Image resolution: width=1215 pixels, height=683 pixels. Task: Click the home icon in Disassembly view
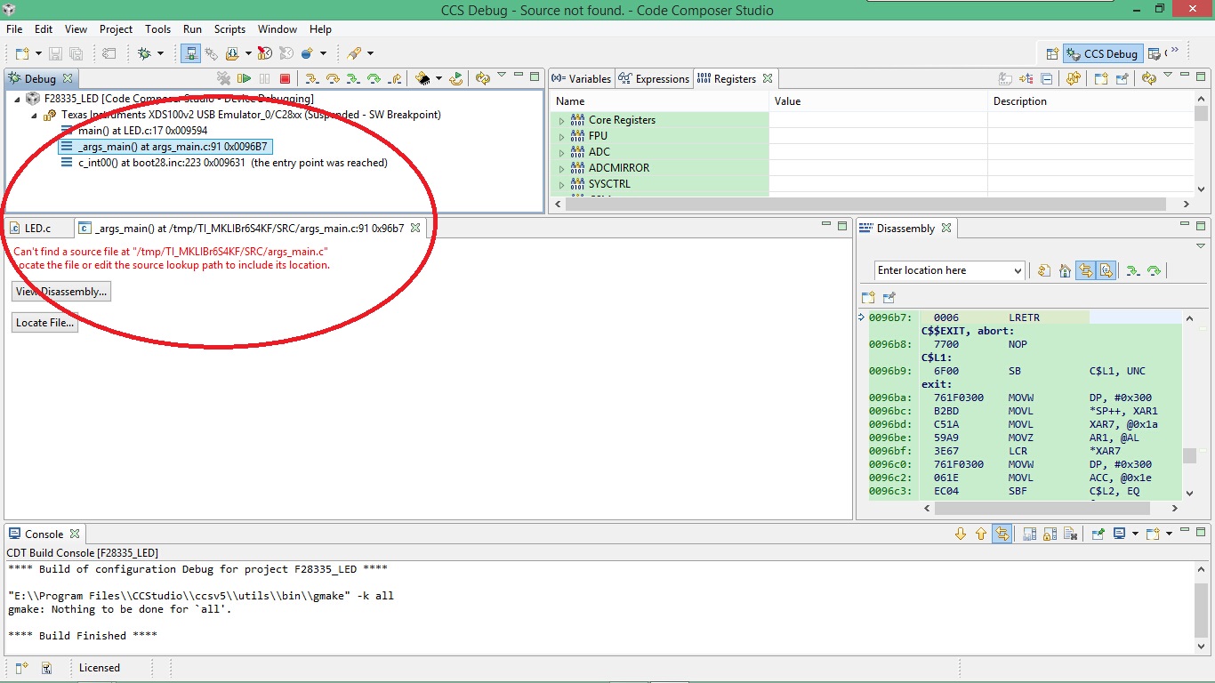pos(1065,270)
